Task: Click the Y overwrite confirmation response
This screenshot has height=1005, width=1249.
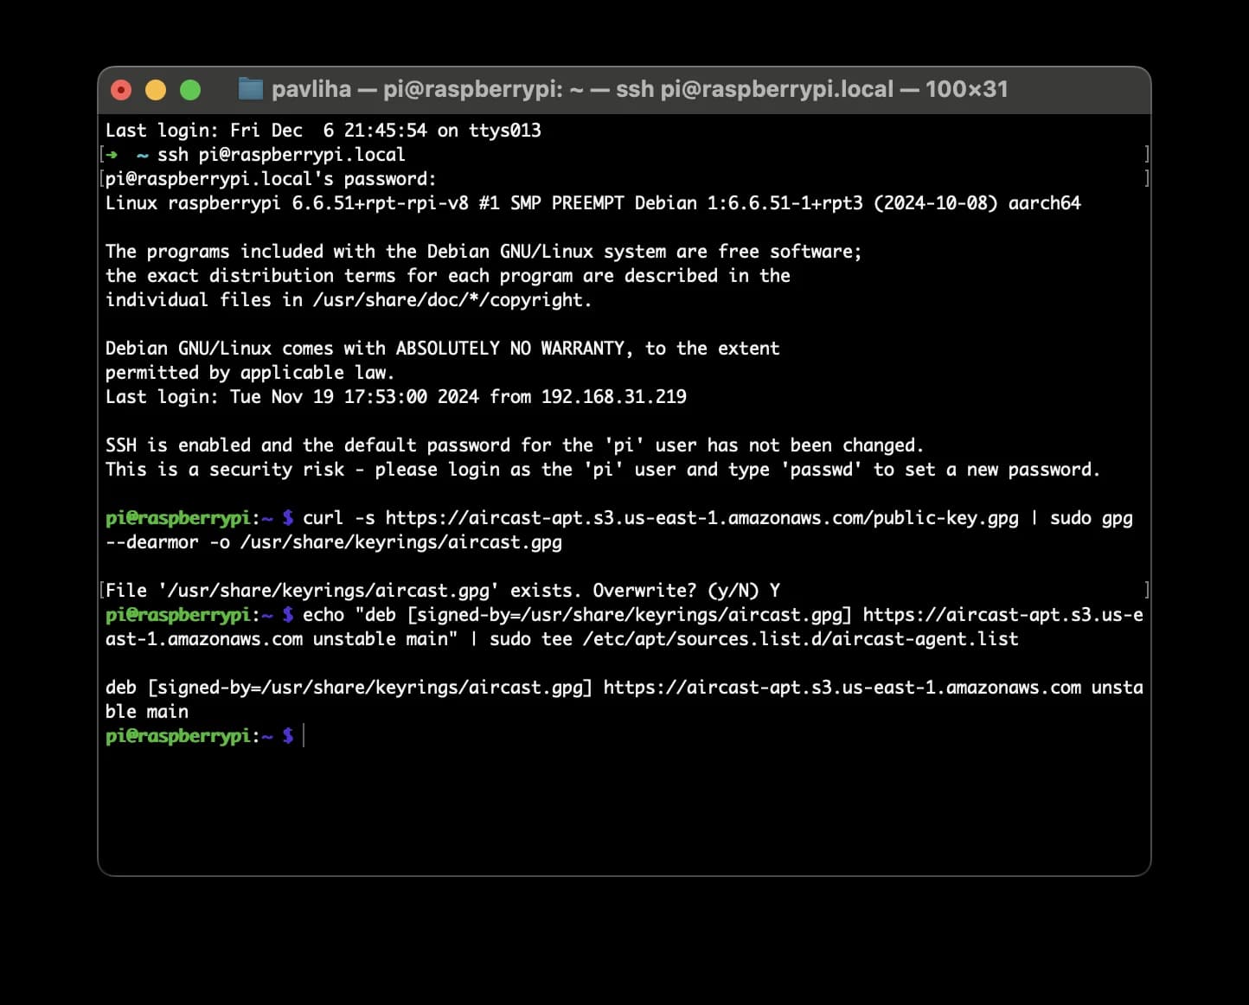Action: pos(773,590)
